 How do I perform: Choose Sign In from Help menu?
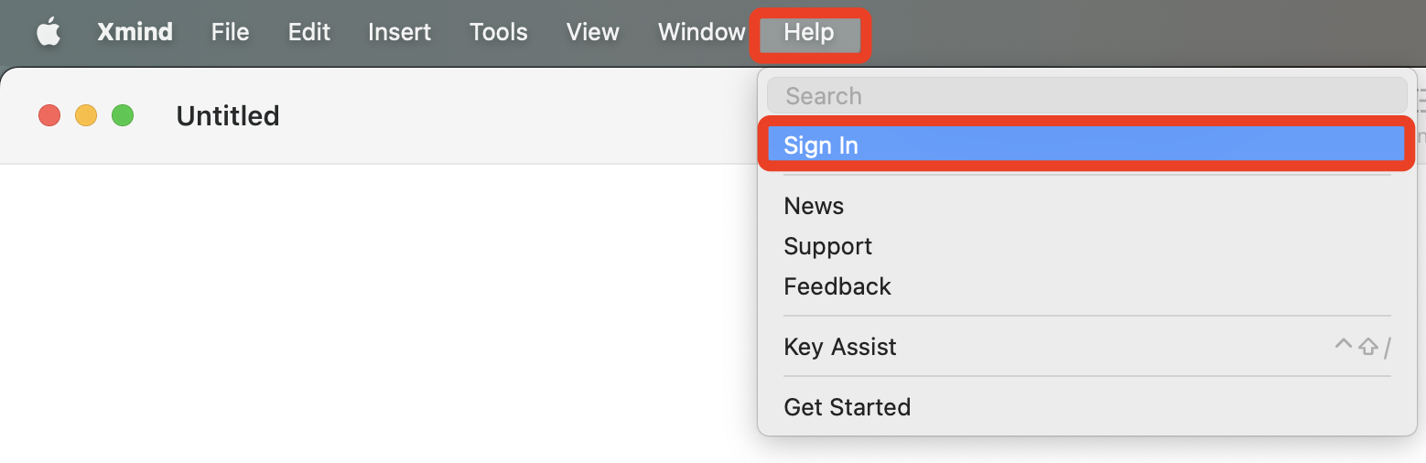[x=1086, y=145]
